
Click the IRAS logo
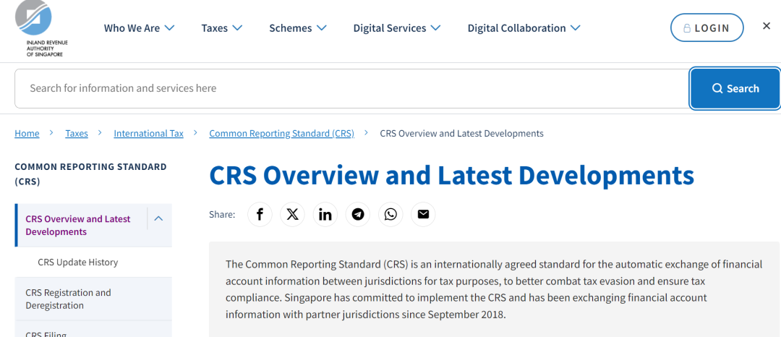tap(42, 29)
